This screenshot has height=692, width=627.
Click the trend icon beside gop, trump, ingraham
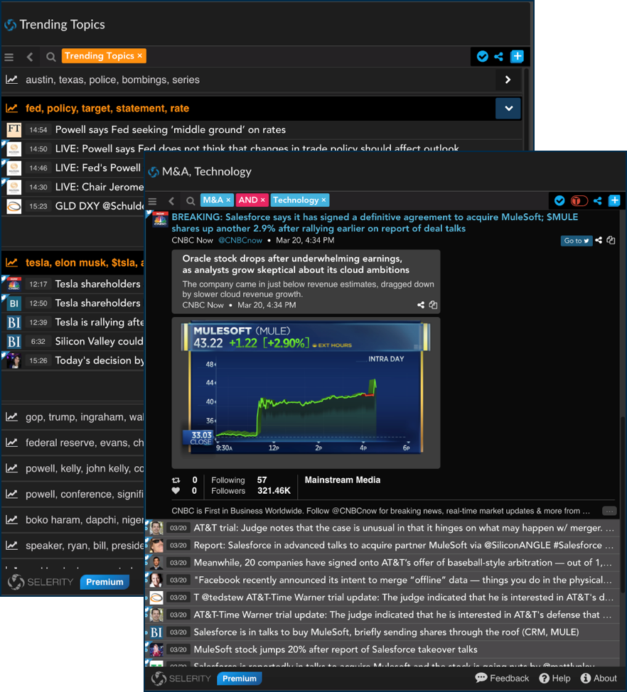click(x=12, y=417)
